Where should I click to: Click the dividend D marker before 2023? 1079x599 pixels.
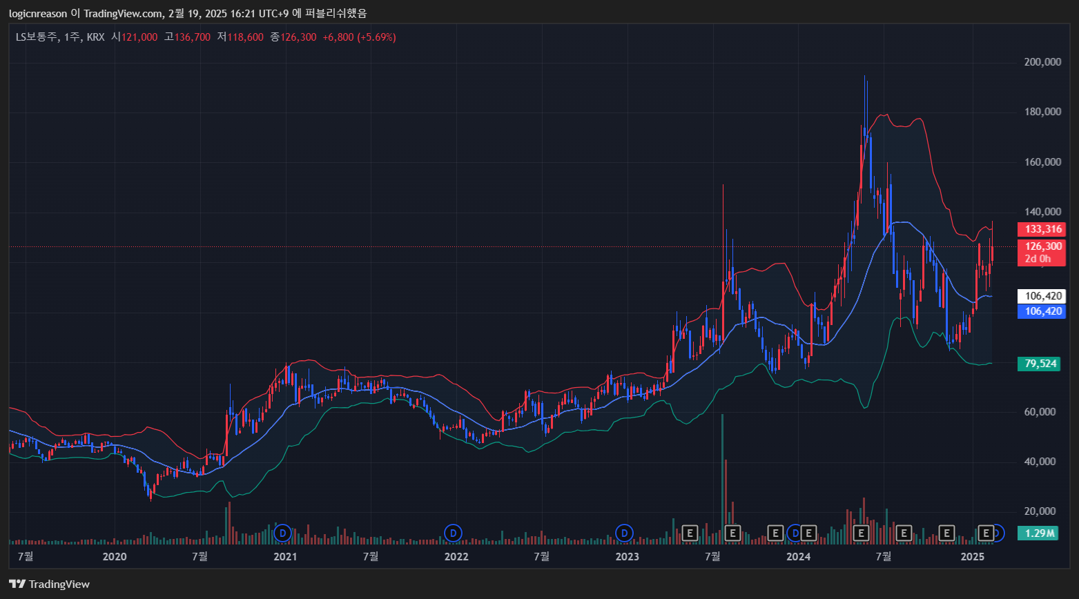(x=624, y=533)
